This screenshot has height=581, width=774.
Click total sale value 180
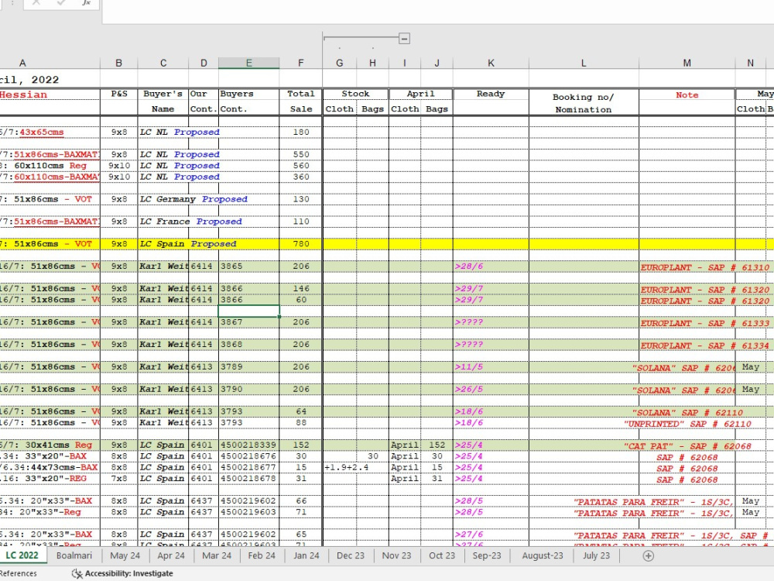click(300, 132)
